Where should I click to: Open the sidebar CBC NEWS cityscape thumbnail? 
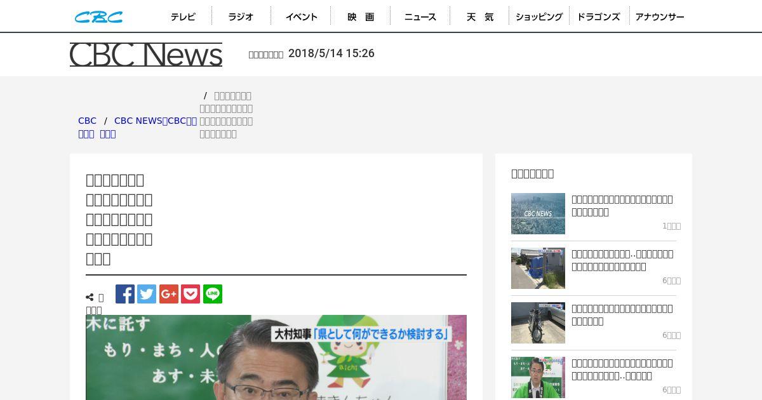[x=538, y=213]
